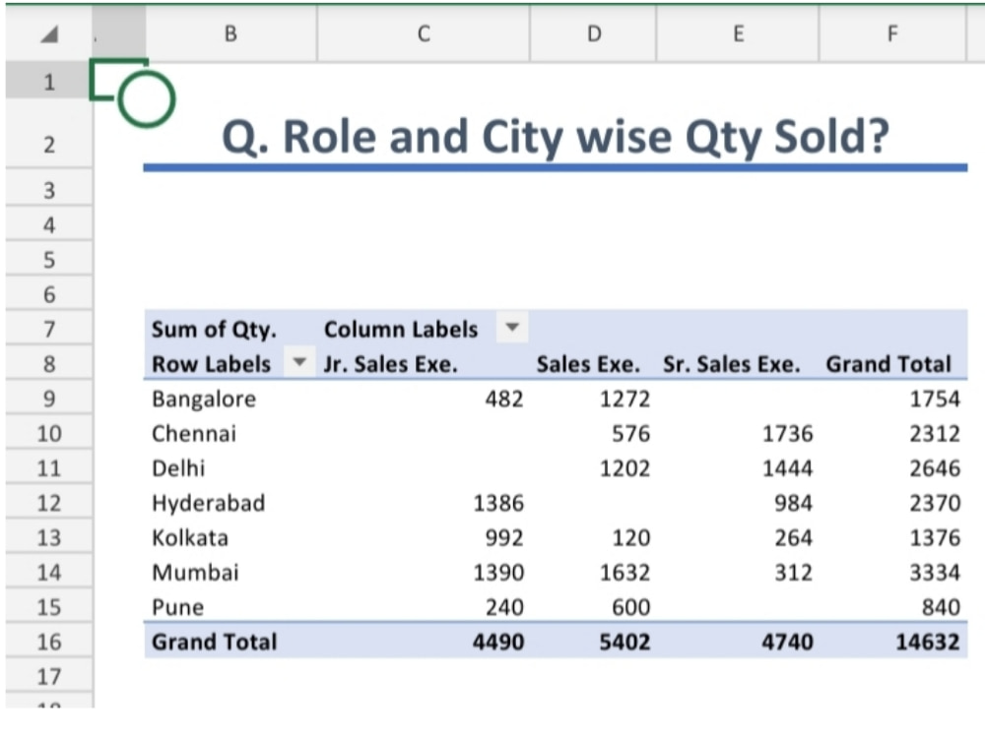The width and height of the screenshot is (985, 738).
Task: Select the Kolkata row label
Action: (x=190, y=538)
